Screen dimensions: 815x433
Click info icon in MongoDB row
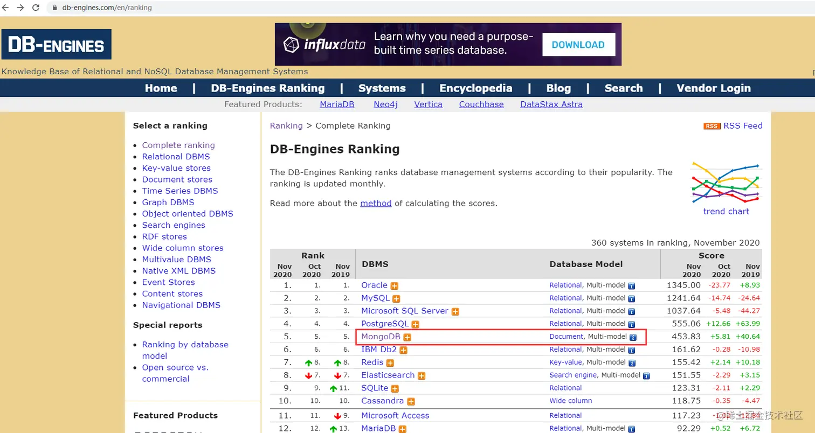tap(633, 338)
